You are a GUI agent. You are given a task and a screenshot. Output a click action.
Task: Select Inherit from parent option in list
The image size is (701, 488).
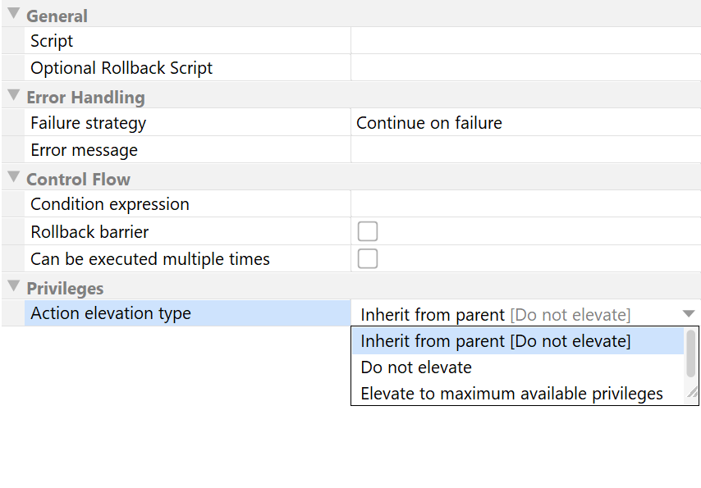(496, 341)
